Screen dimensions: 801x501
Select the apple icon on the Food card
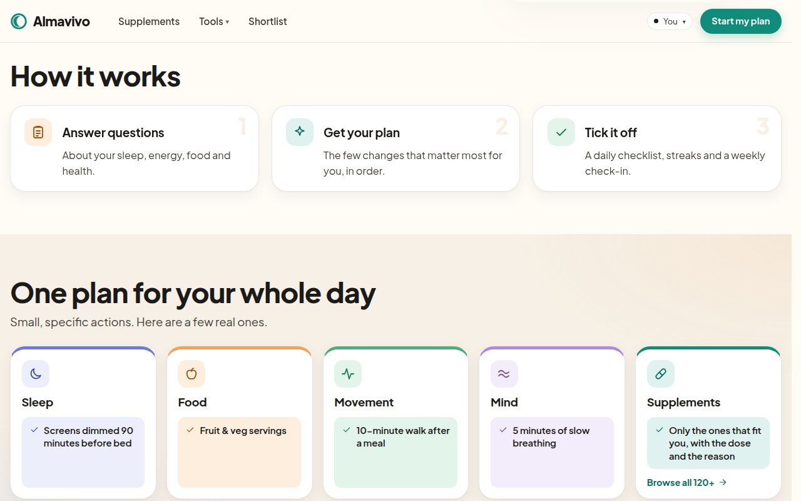tap(191, 374)
